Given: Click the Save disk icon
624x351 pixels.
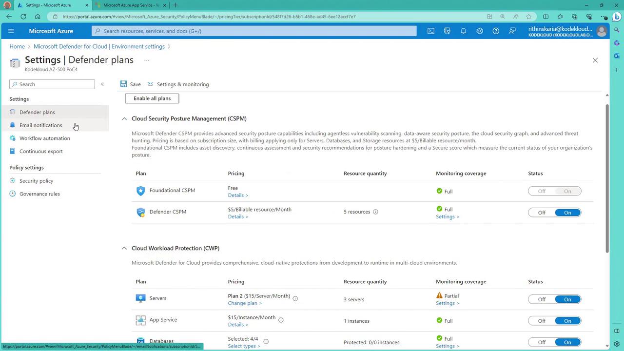Looking at the screenshot, I should click(x=124, y=84).
